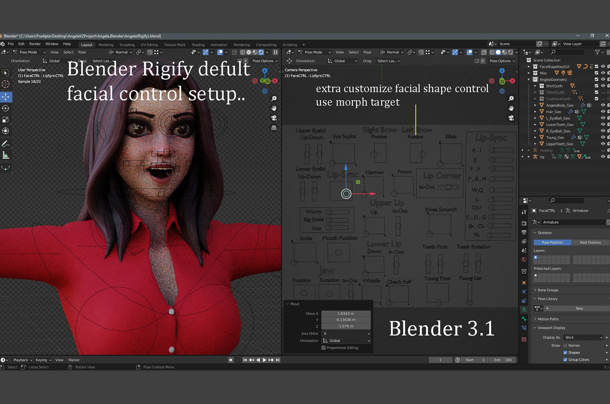The width and height of the screenshot is (610, 404).
Task: Open the Keying menu in timeline
Action: [43, 360]
